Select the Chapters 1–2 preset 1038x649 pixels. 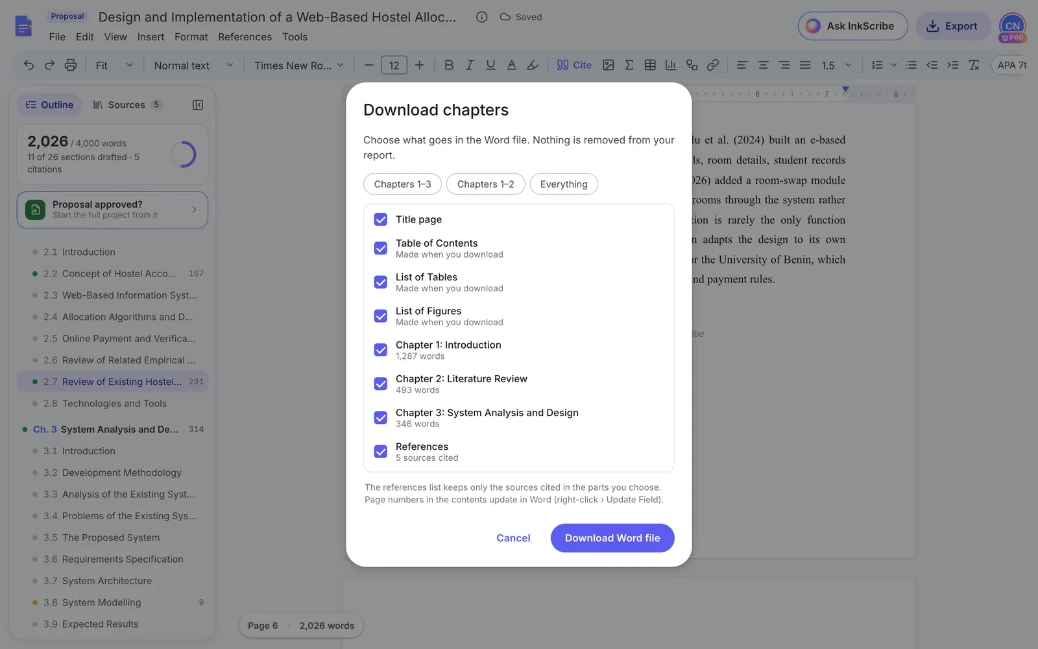(x=485, y=184)
